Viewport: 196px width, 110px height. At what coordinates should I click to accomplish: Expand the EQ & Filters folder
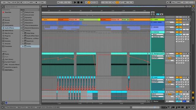point(21,20)
